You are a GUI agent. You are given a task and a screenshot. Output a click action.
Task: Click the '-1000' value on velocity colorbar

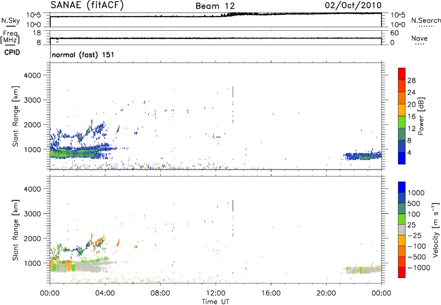coord(419,268)
